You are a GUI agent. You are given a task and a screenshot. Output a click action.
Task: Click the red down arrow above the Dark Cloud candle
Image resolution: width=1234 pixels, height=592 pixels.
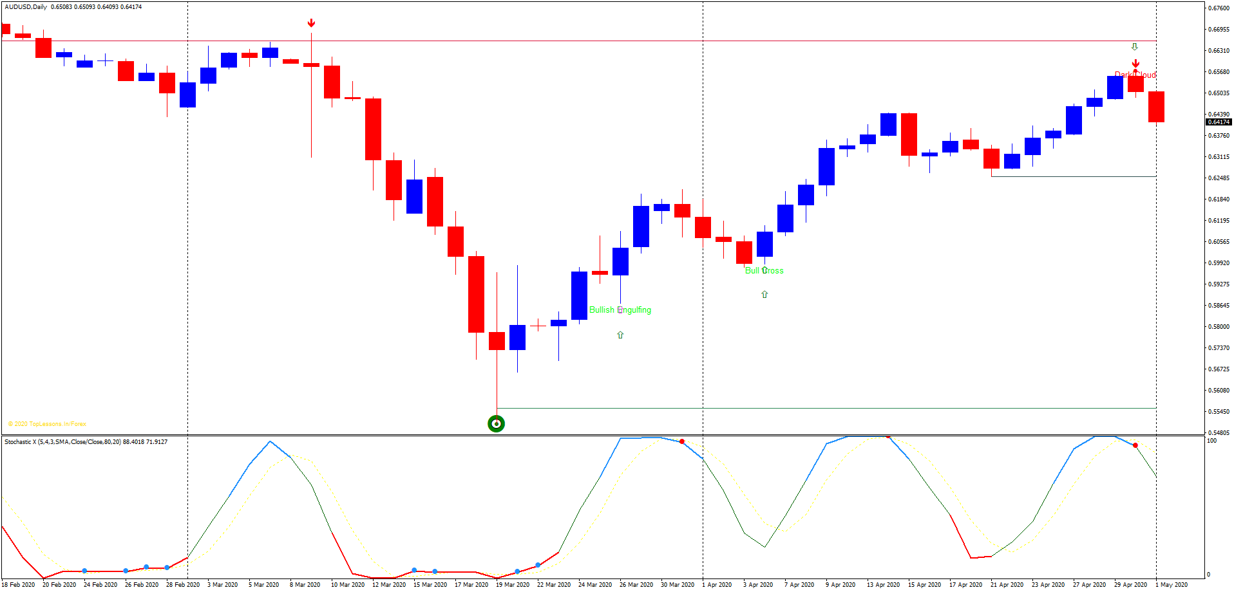(x=1135, y=64)
